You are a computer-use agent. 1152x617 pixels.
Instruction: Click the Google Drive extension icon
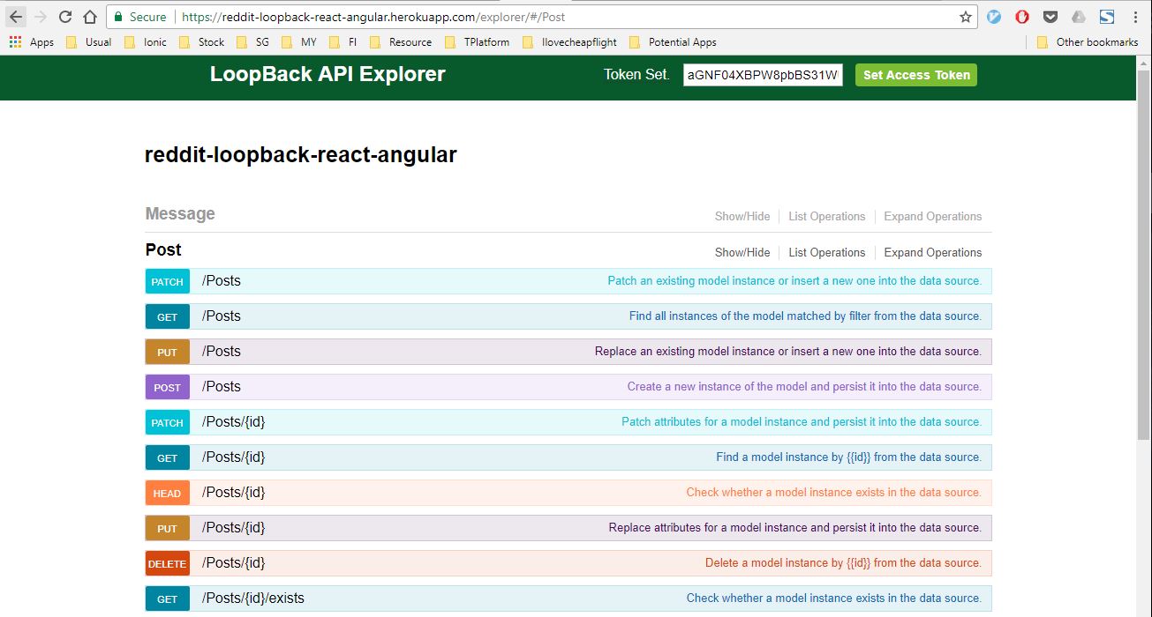tap(1079, 17)
